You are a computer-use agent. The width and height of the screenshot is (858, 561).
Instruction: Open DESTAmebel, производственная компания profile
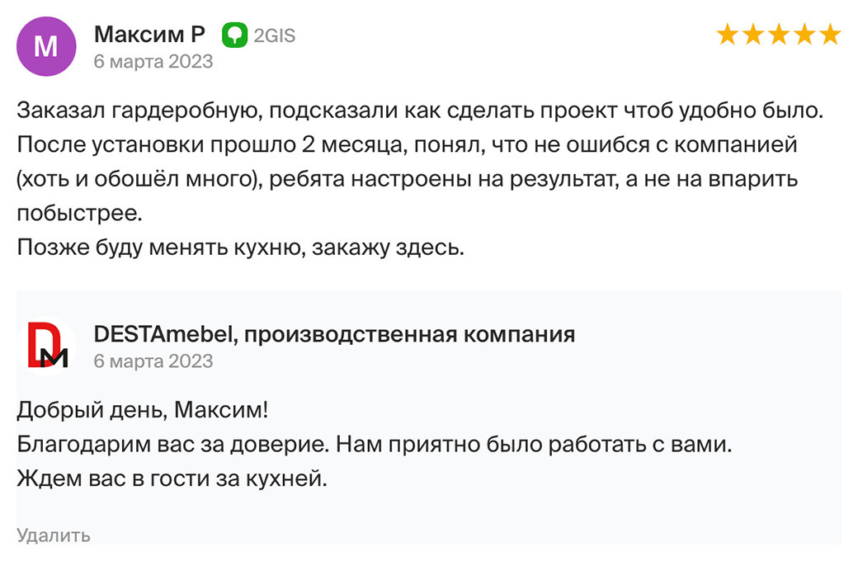point(335,335)
